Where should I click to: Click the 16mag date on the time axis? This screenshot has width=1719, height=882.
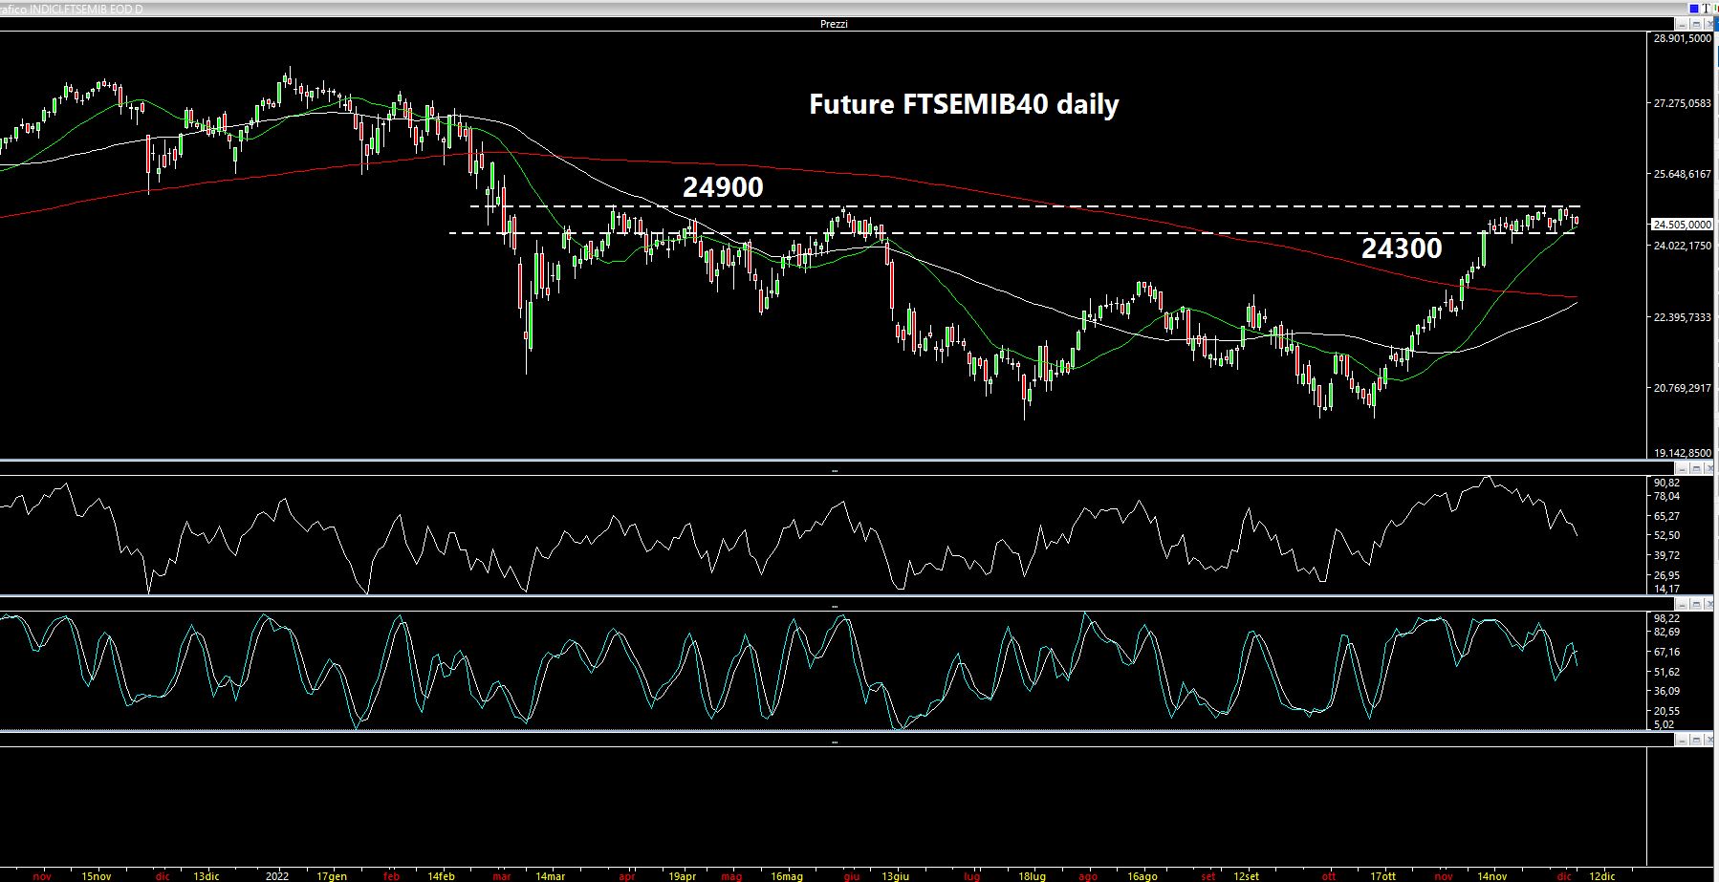click(786, 875)
